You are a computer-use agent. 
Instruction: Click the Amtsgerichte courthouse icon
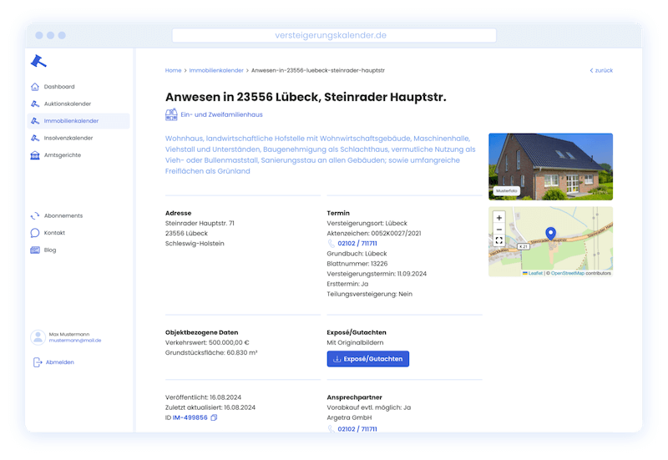(35, 155)
